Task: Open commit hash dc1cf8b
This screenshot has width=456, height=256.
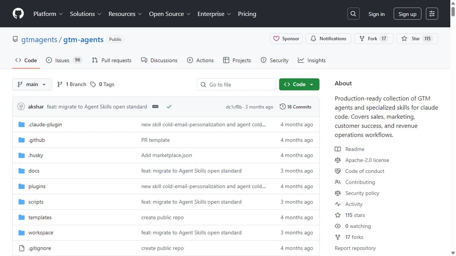Action: 234,107
